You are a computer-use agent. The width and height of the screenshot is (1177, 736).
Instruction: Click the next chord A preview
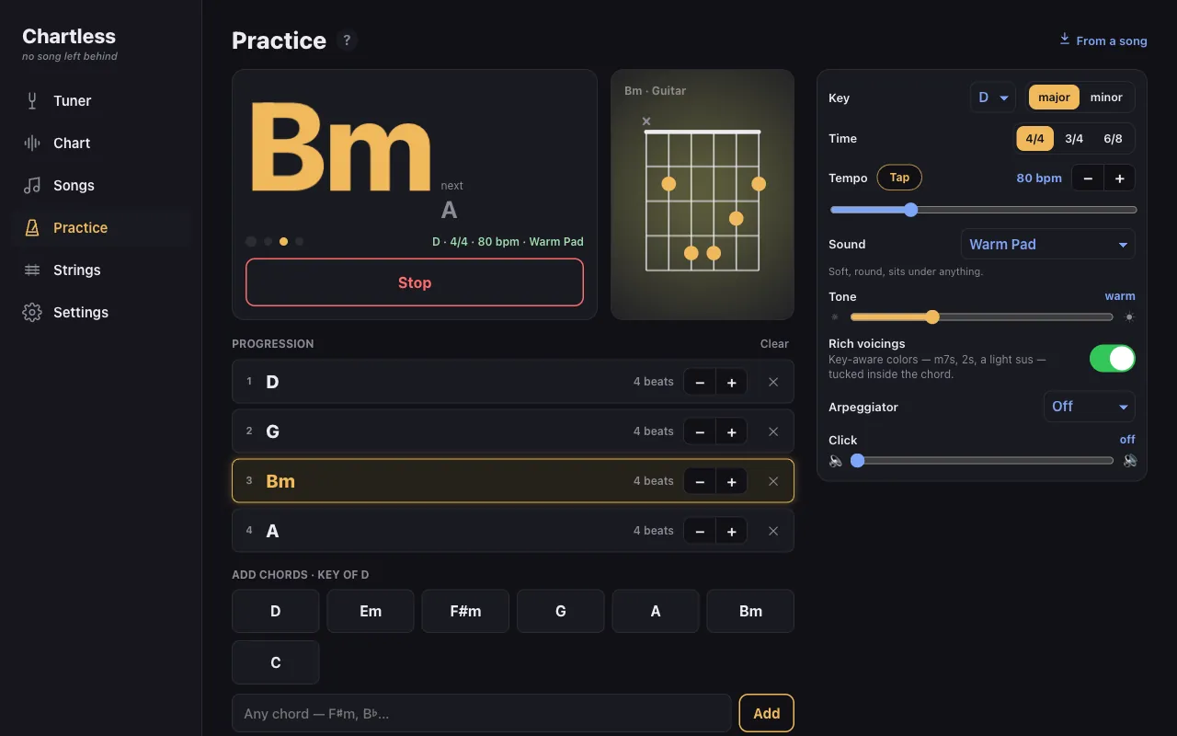(450, 210)
